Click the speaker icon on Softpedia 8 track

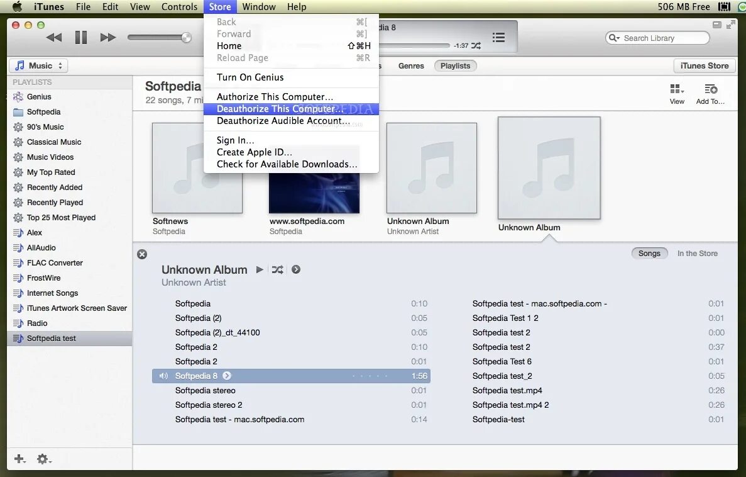pyautogui.click(x=163, y=376)
